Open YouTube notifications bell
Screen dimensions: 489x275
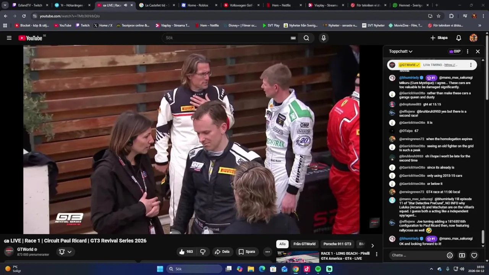click(x=459, y=38)
